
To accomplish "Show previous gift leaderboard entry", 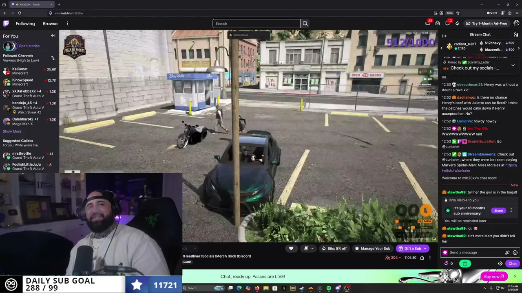I will (441, 48).
